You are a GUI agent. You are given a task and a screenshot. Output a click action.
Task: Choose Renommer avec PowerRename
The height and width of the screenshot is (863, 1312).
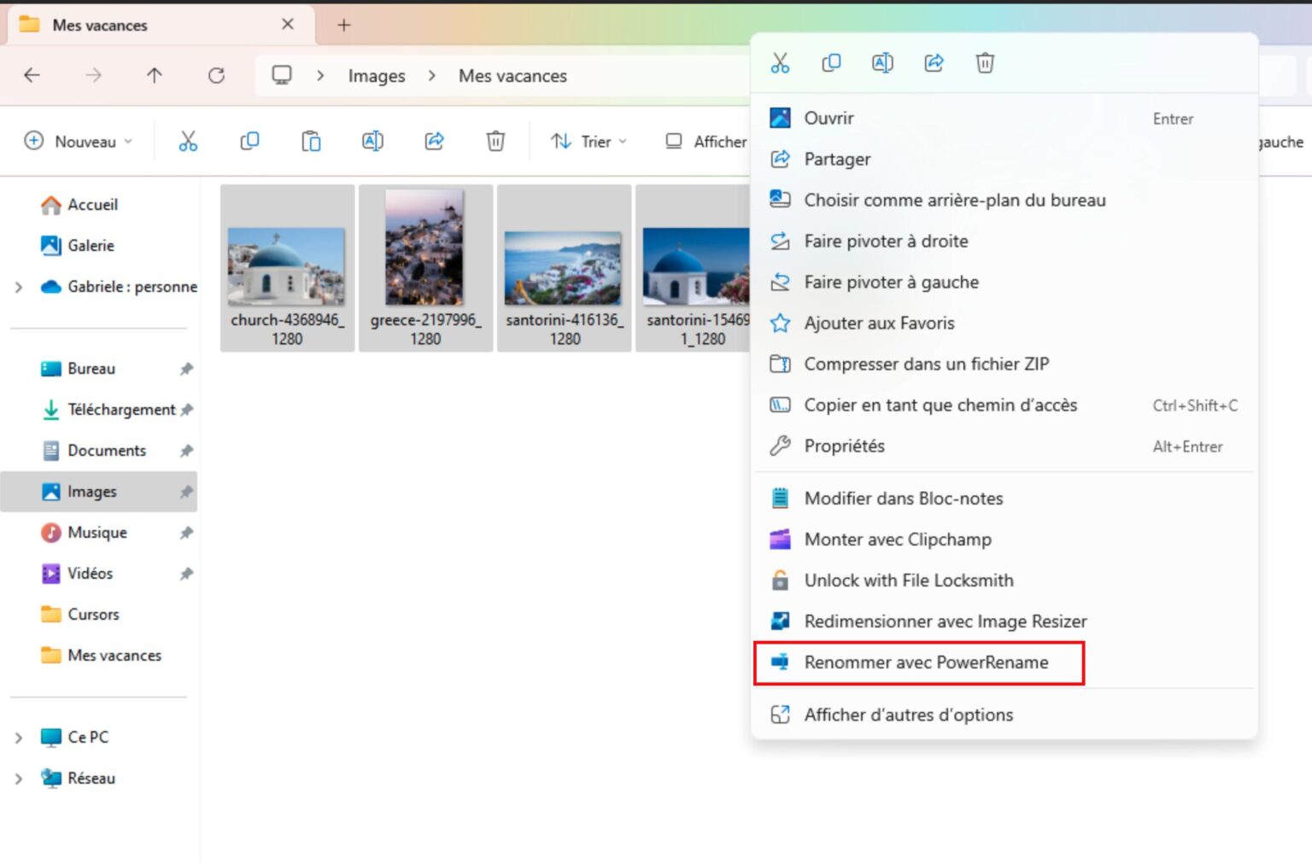coord(927,662)
